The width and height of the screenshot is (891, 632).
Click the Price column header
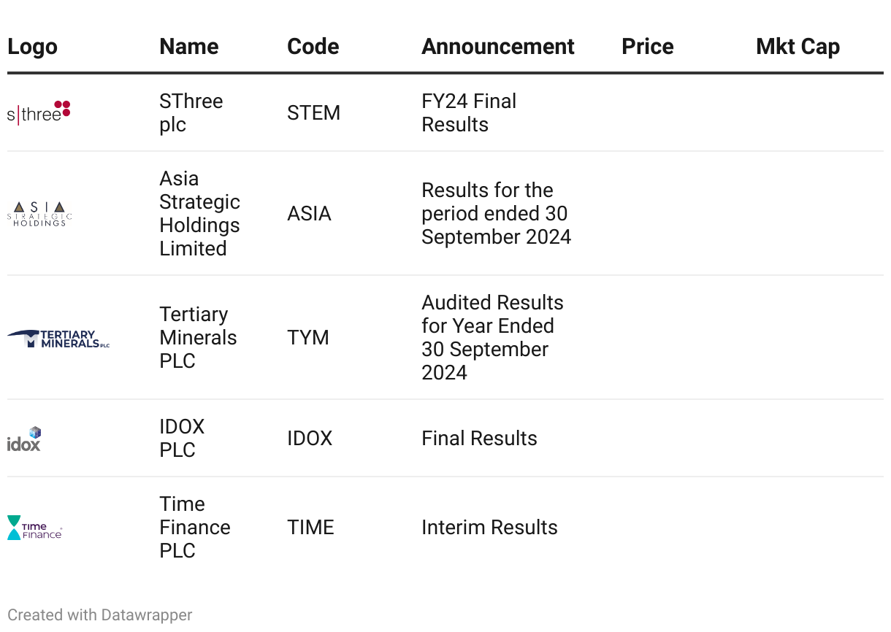tap(647, 47)
